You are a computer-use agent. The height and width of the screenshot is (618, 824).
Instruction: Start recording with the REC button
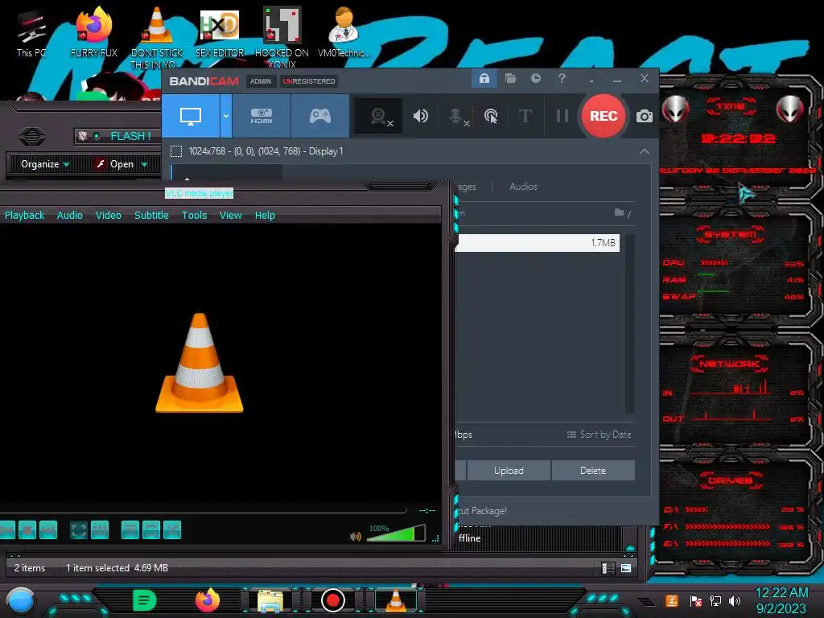(604, 116)
